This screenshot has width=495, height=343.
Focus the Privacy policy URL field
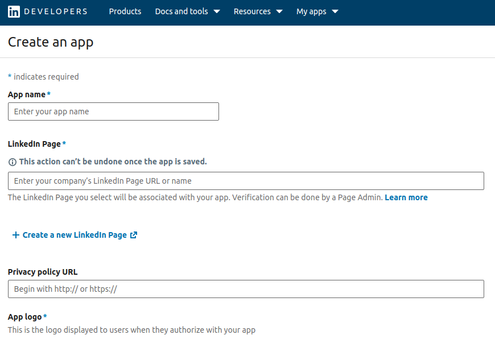(246, 289)
